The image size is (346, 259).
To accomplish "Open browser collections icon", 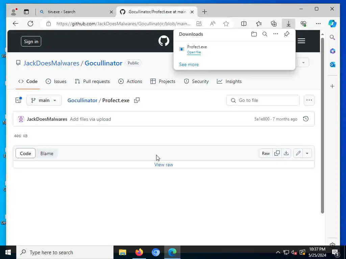I will 274,24.
